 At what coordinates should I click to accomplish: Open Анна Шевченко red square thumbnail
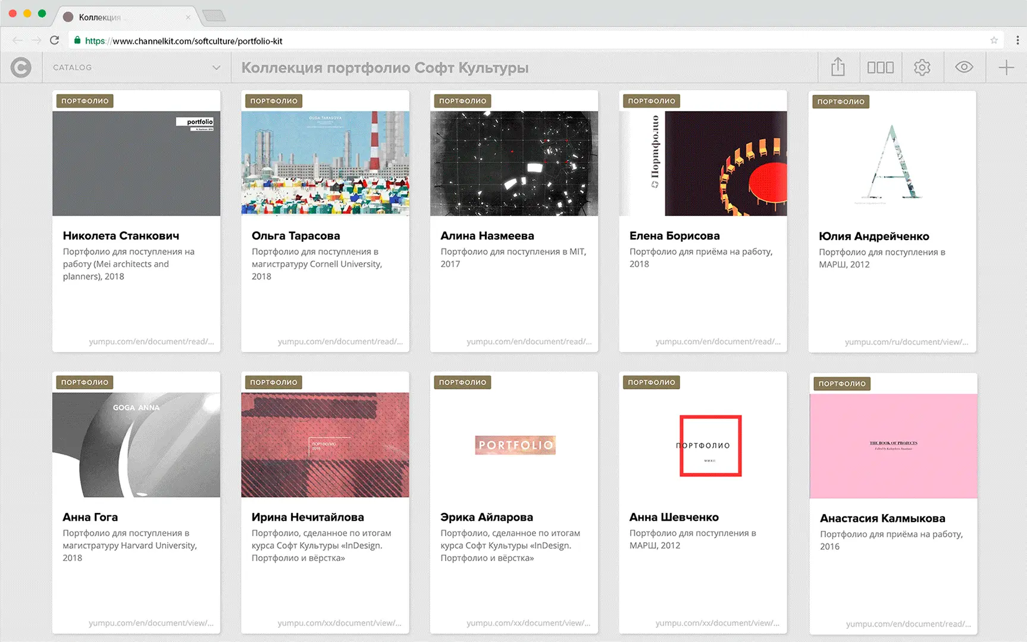(x=703, y=445)
